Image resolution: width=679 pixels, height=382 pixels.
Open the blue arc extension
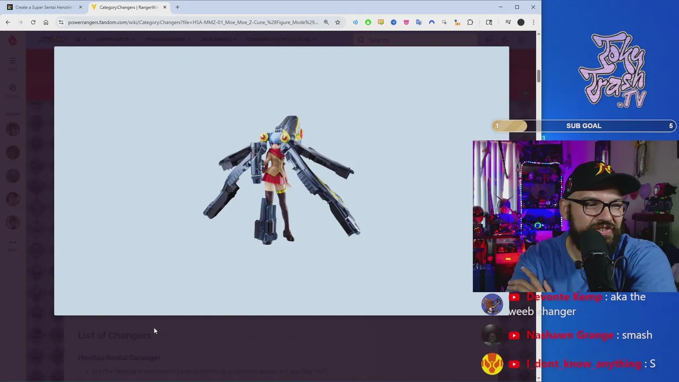click(x=431, y=22)
